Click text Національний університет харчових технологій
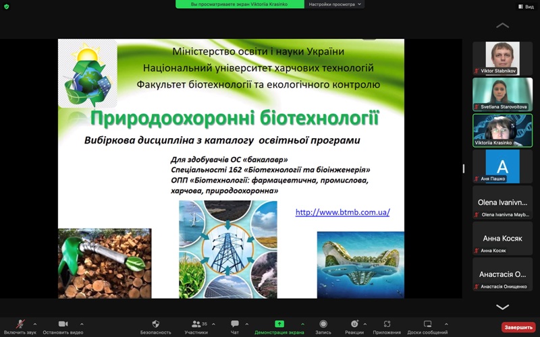Image resolution: width=540 pixels, height=337 pixels. (x=259, y=68)
